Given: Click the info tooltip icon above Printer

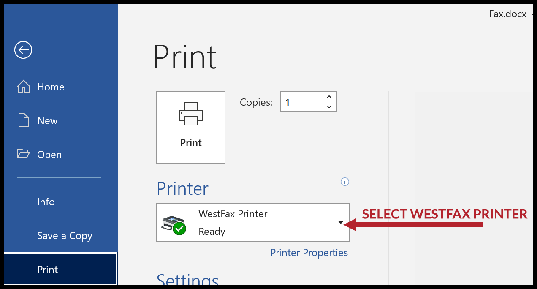Looking at the screenshot, I should (344, 182).
